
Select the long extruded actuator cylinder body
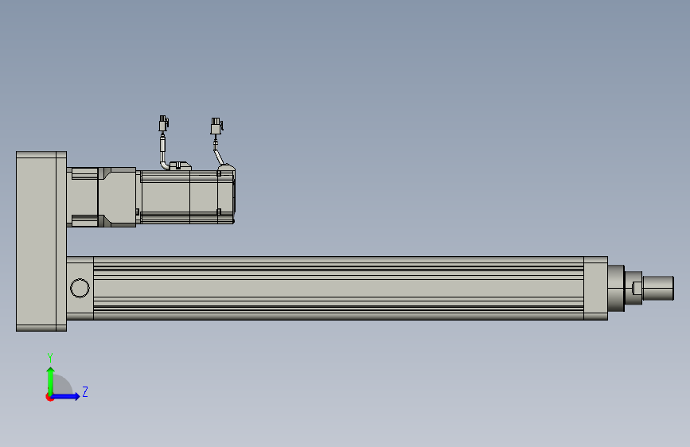[x=338, y=288]
